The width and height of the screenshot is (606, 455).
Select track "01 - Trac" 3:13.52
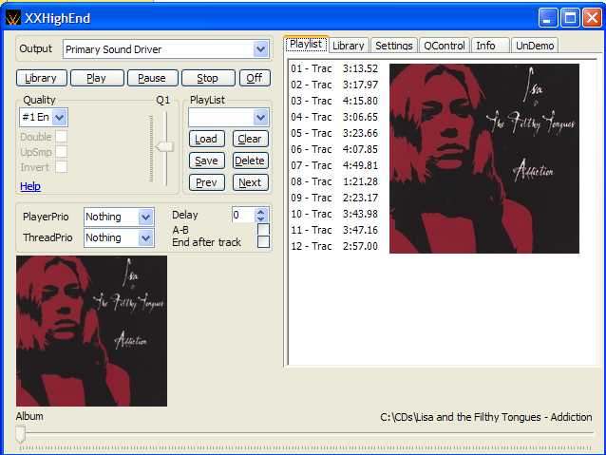click(334, 68)
